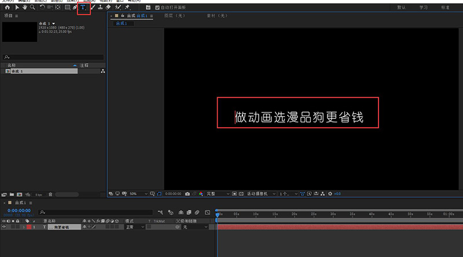The image size is (463, 257).
Task: Take a snapshot with the camera icon
Action: pyautogui.click(x=188, y=193)
